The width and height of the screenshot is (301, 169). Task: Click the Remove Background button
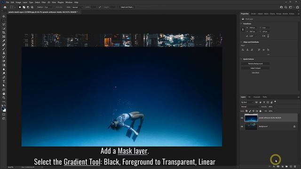point(255,64)
